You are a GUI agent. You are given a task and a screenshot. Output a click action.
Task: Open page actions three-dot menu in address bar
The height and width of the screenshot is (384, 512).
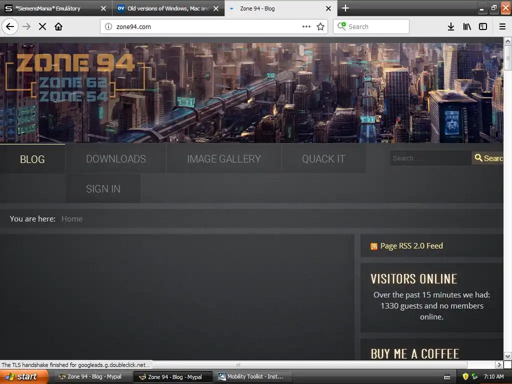coord(306,26)
